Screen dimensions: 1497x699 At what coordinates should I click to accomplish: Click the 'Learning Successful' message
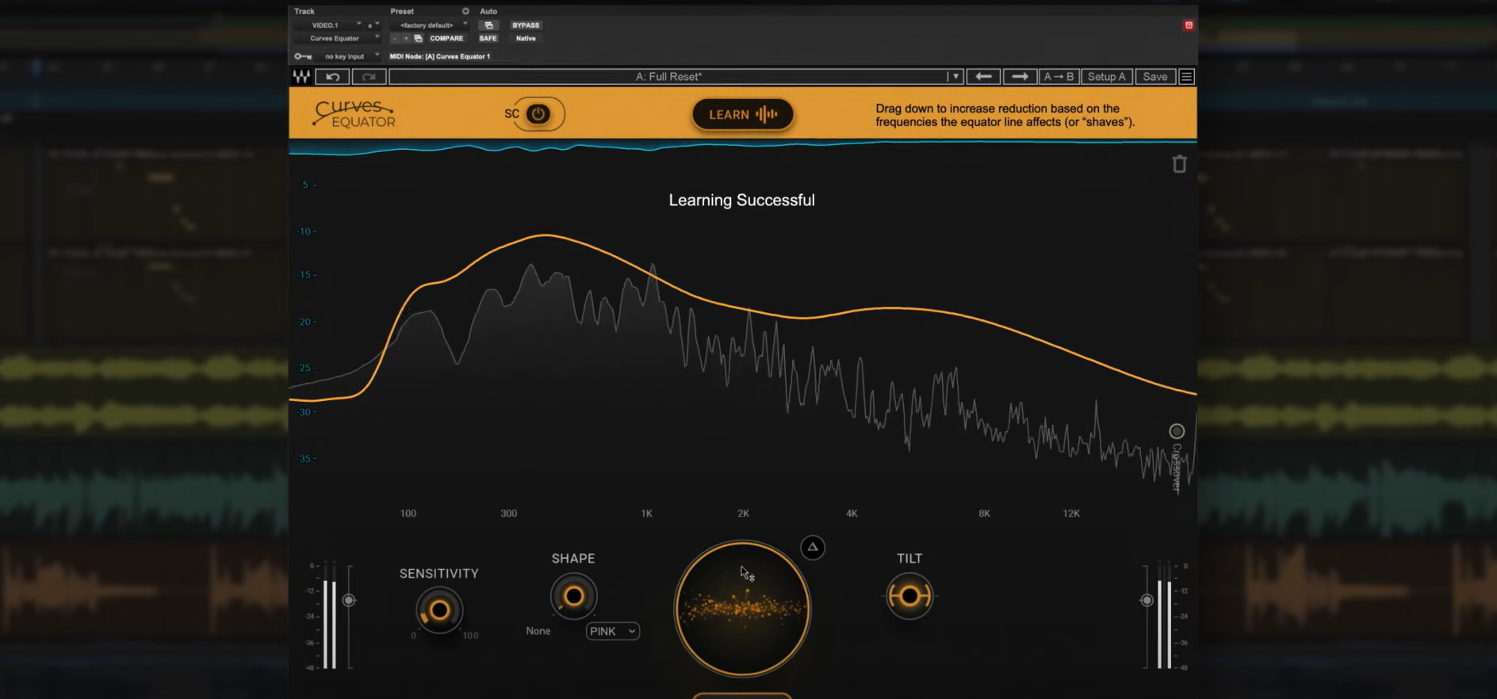pos(741,200)
